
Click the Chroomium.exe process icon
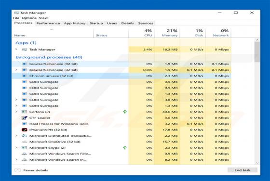point(24,76)
